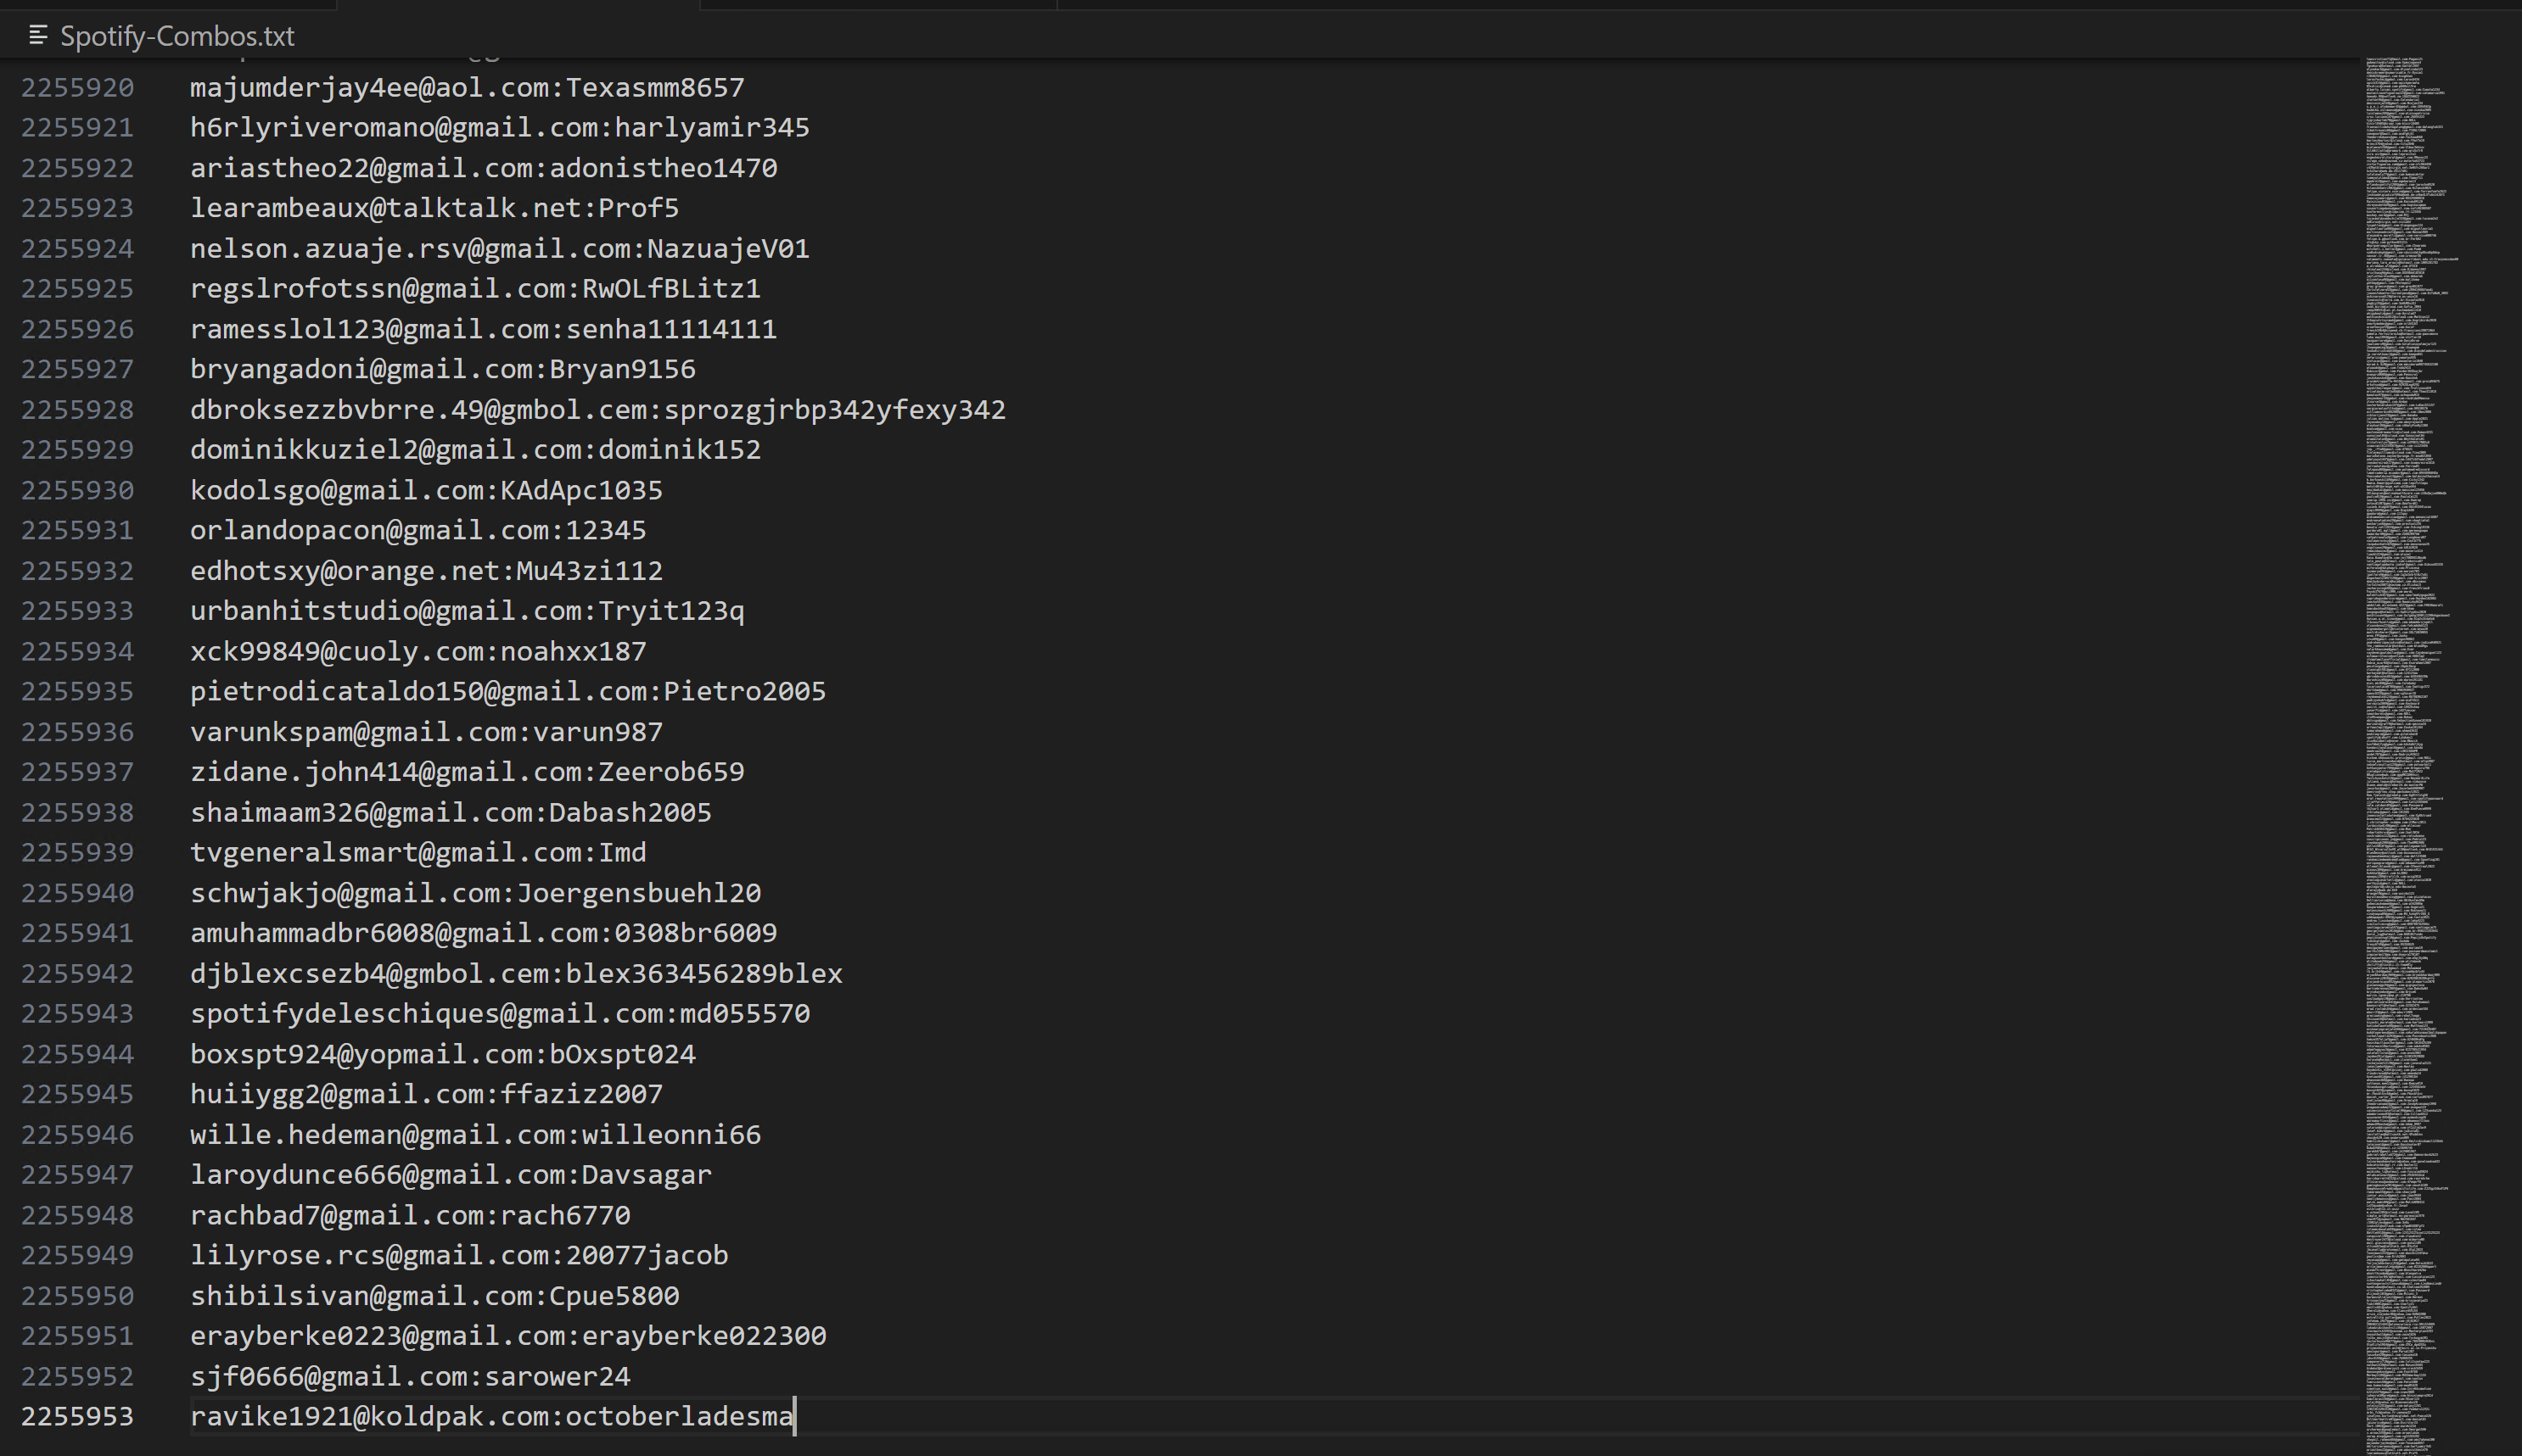Click line number 2255931 in gutter
The width and height of the screenshot is (2522, 1456).
[x=77, y=530]
